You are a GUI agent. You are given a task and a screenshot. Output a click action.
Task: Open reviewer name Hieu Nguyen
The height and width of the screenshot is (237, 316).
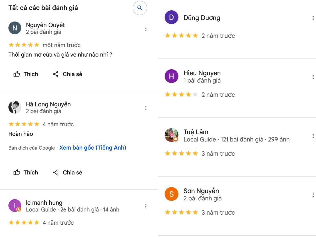(202, 73)
